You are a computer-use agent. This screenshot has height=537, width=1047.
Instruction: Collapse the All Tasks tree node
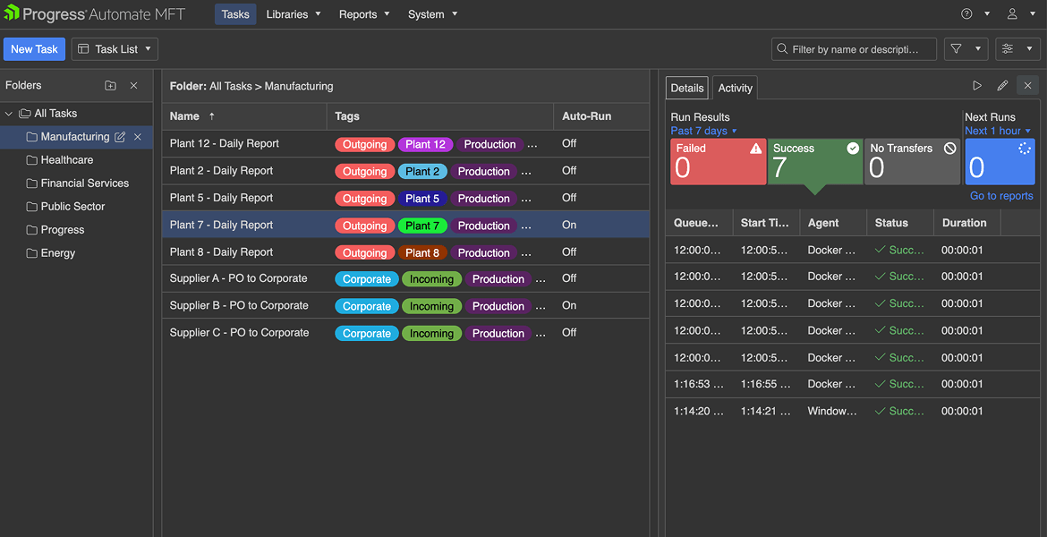(x=7, y=114)
